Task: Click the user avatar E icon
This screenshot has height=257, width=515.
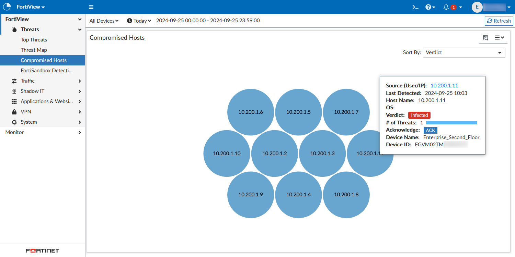Action: coord(477,7)
